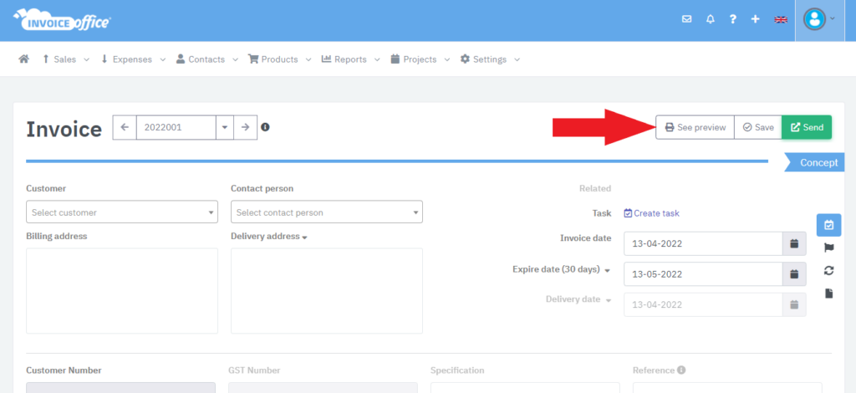The image size is (856, 393).
Task: Click inside the Billing address box
Action: point(122,290)
